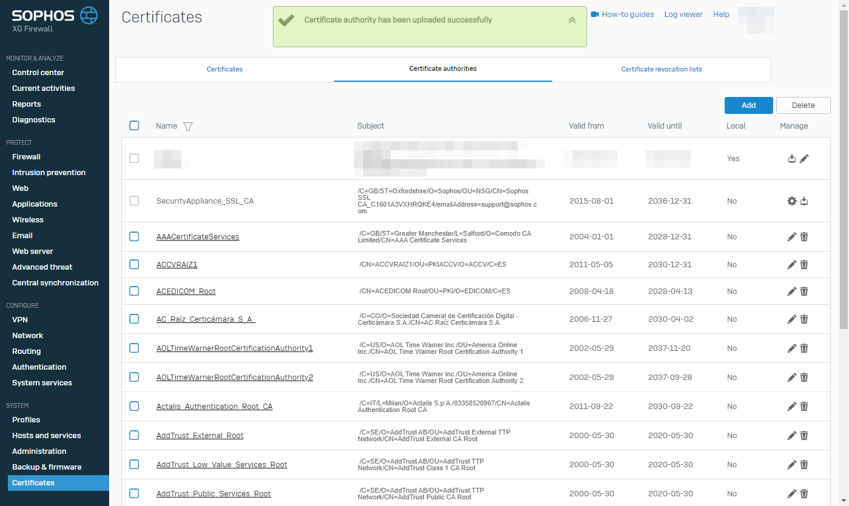
Task: Edit ACCVRAIZ1 via pencil icon
Action: tap(792, 265)
